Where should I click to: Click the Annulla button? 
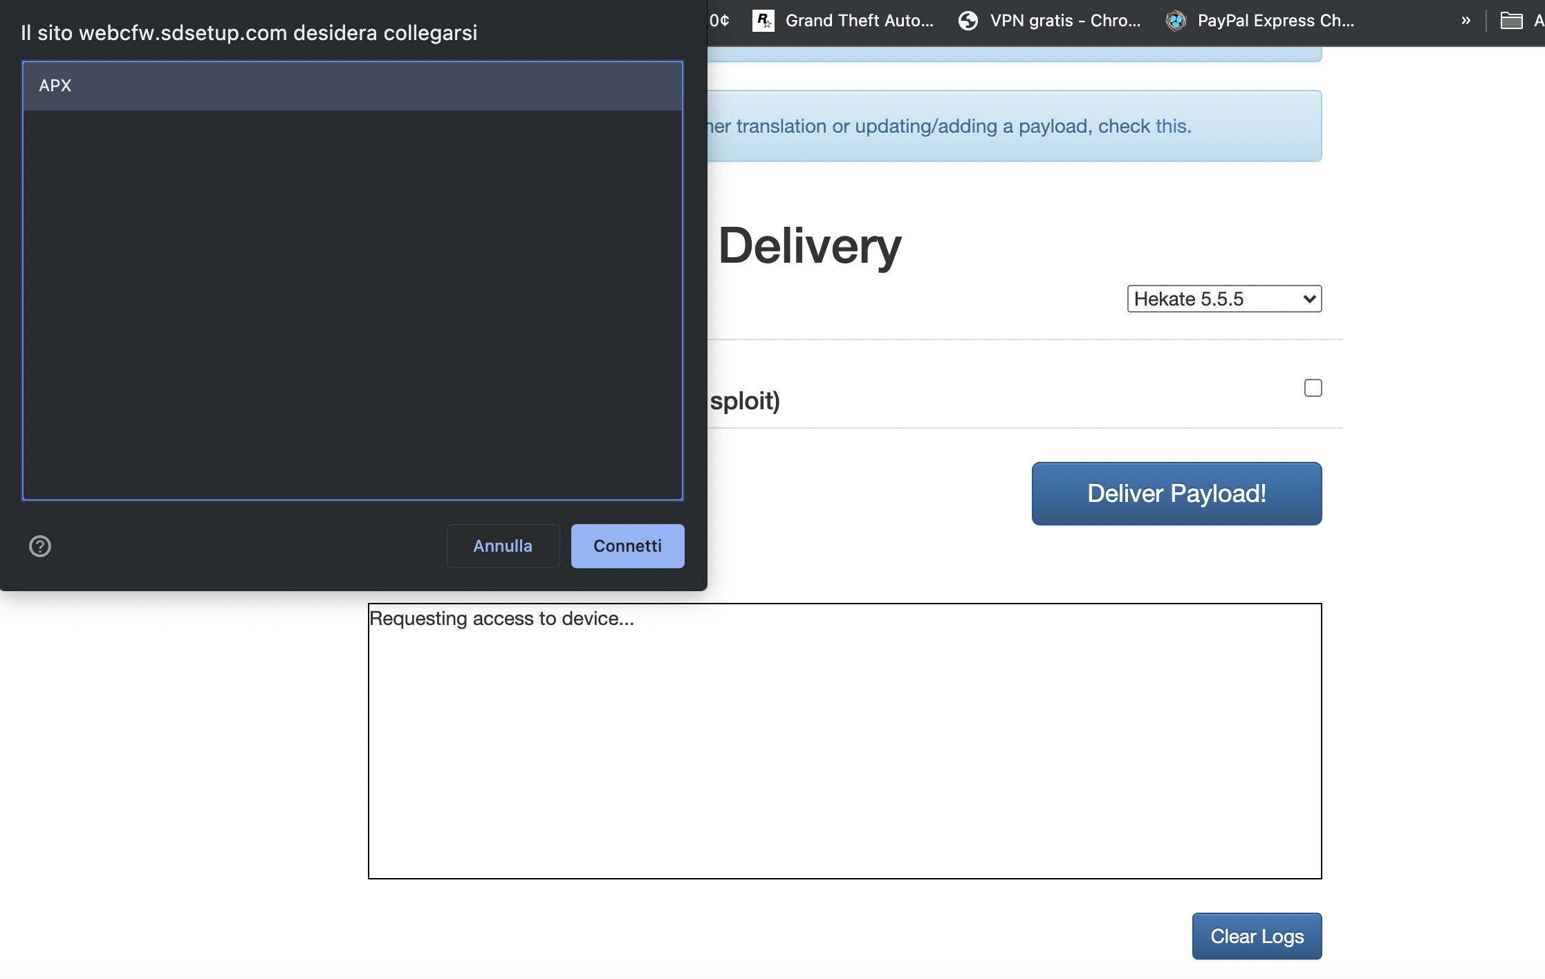pos(503,546)
